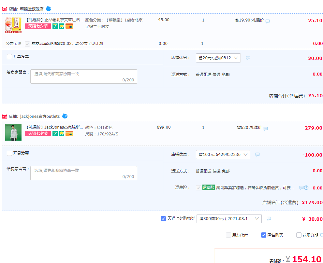Click the foot patch product thumbnail
Image resolution: width=323 pixels, height=263 pixels.
[x=13, y=25]
